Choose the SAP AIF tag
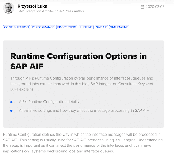Screen dimensions: 174x155 click(x=101, y=27)
